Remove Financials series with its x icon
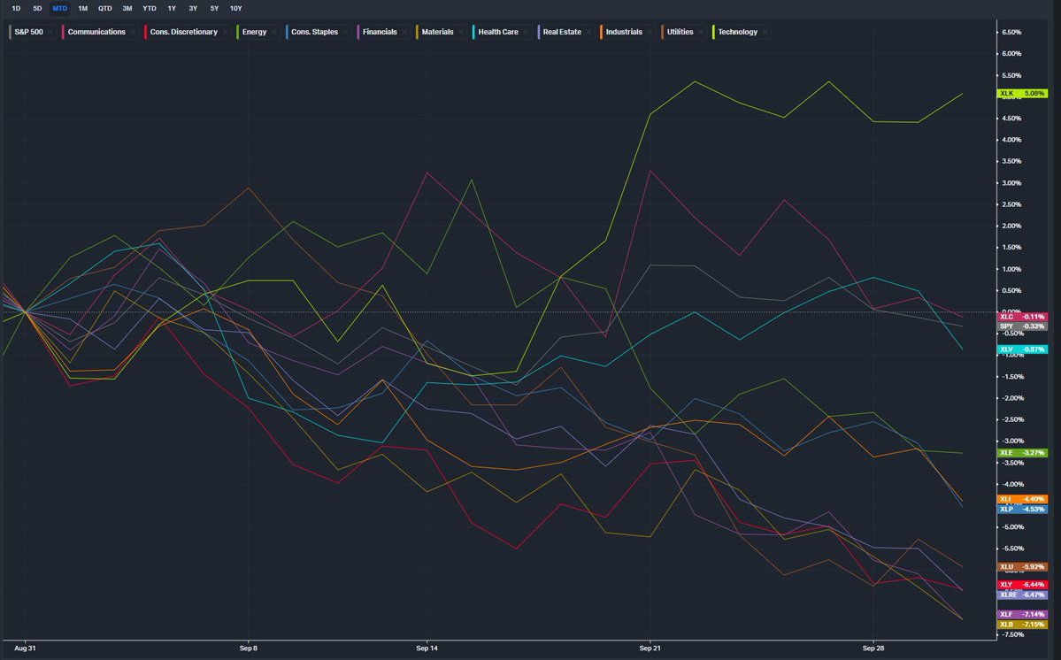Screen dimensions: 1061x660 click(404, 32)
